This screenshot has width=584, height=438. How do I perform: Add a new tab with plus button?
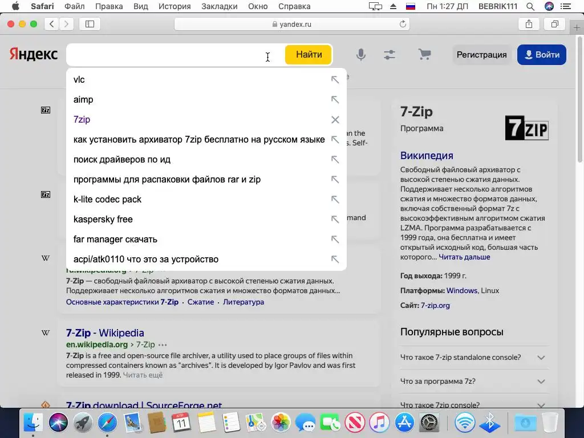(x=577, y=27)
